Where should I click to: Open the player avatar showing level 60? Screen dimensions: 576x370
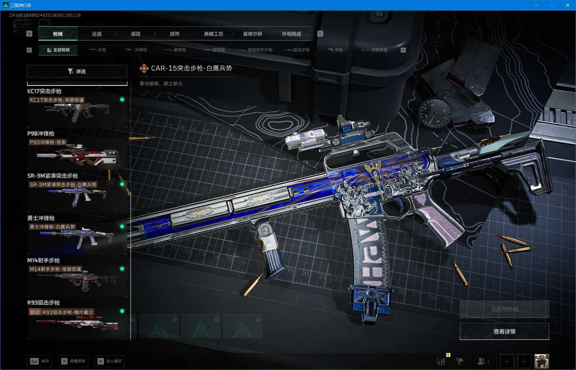click(x=541, y=361)
